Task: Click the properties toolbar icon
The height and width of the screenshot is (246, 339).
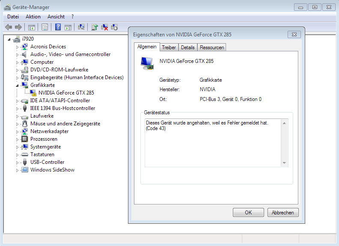Action: 45,27
